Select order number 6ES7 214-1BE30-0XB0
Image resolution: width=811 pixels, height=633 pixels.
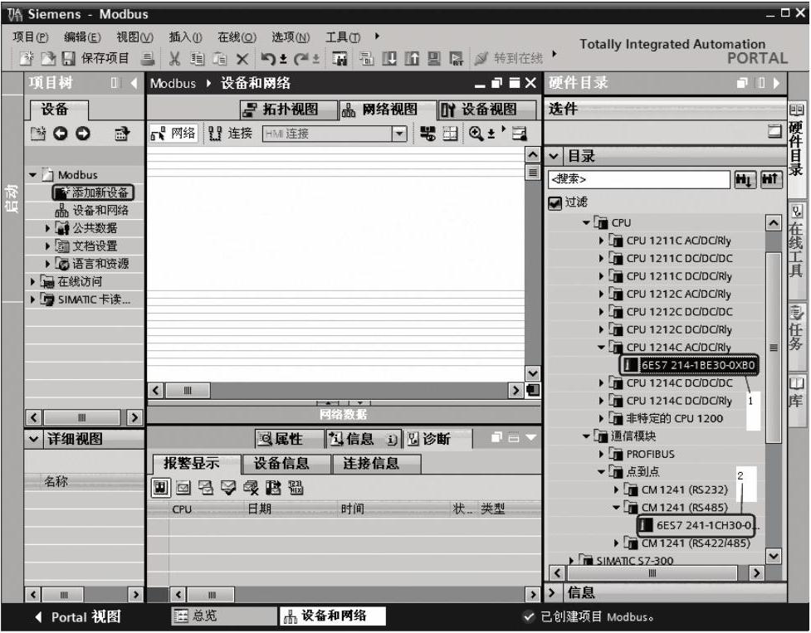pos(690,365)
